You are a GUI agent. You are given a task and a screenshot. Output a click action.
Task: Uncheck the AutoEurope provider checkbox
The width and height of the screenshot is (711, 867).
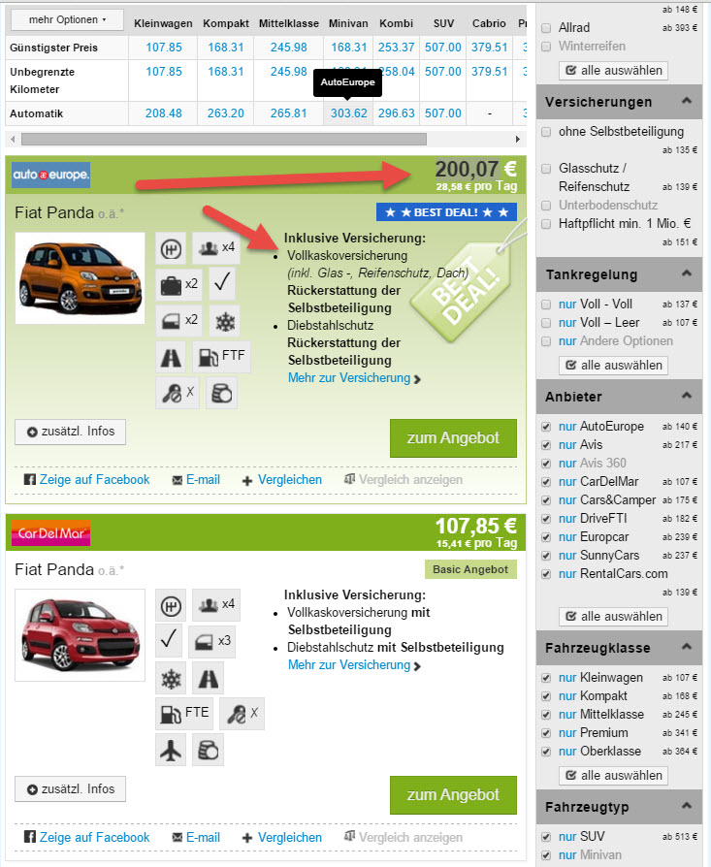click(546, 427)
